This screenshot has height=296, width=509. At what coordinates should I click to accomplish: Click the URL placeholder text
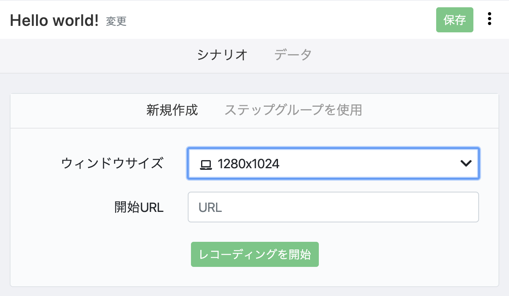pyautogui.click(x=210, y=207)
